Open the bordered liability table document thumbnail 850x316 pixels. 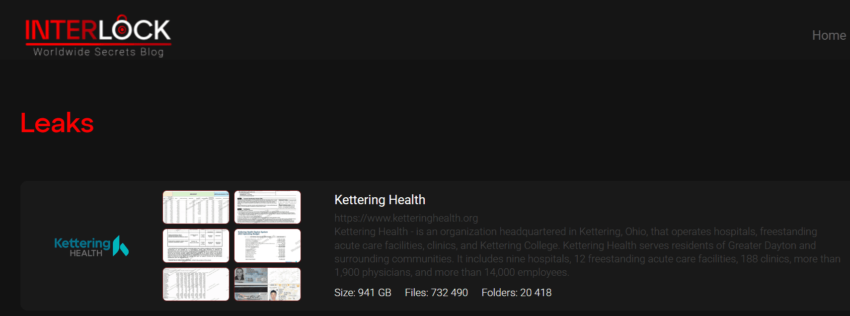[196, 245]
